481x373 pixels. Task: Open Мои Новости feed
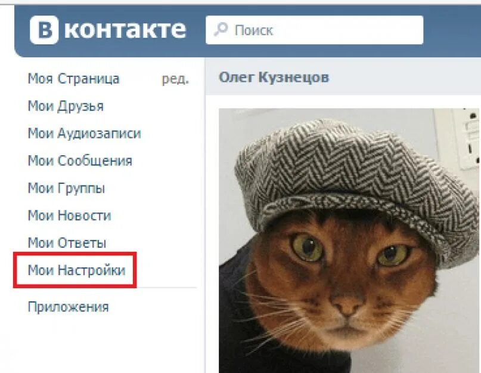tap(69, 215)
